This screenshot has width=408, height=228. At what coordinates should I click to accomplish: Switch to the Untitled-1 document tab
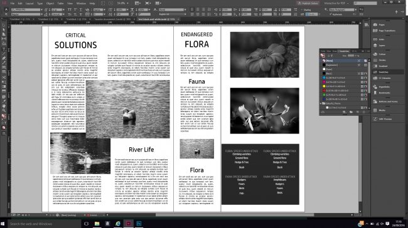click(20, 19)
